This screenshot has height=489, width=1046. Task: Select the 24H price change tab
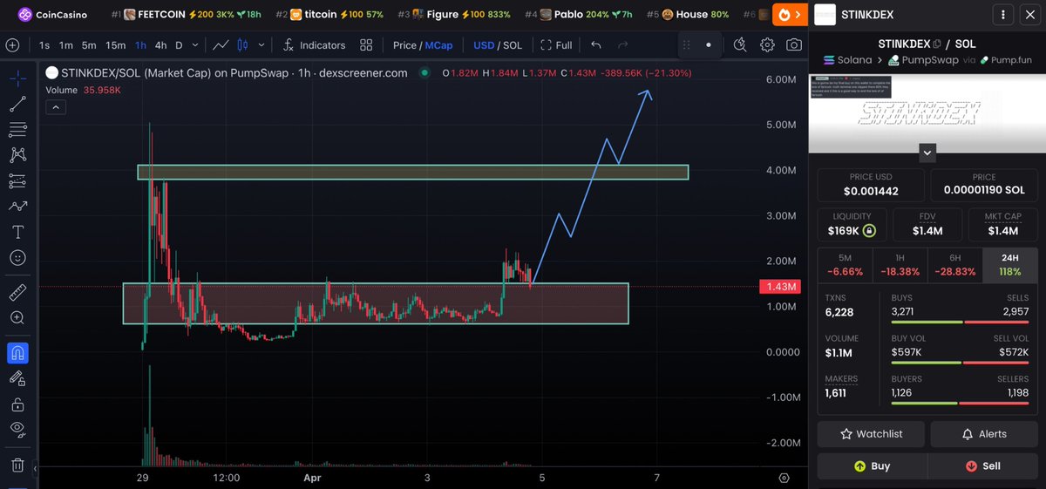point(1010,264)
